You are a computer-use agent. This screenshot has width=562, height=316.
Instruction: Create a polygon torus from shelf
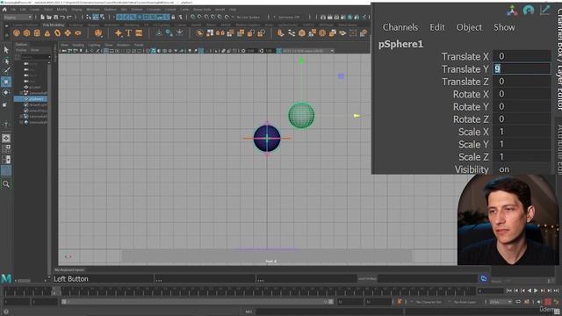coord(57,33)
